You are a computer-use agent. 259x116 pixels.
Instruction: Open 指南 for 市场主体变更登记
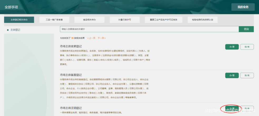pos(247,47)
